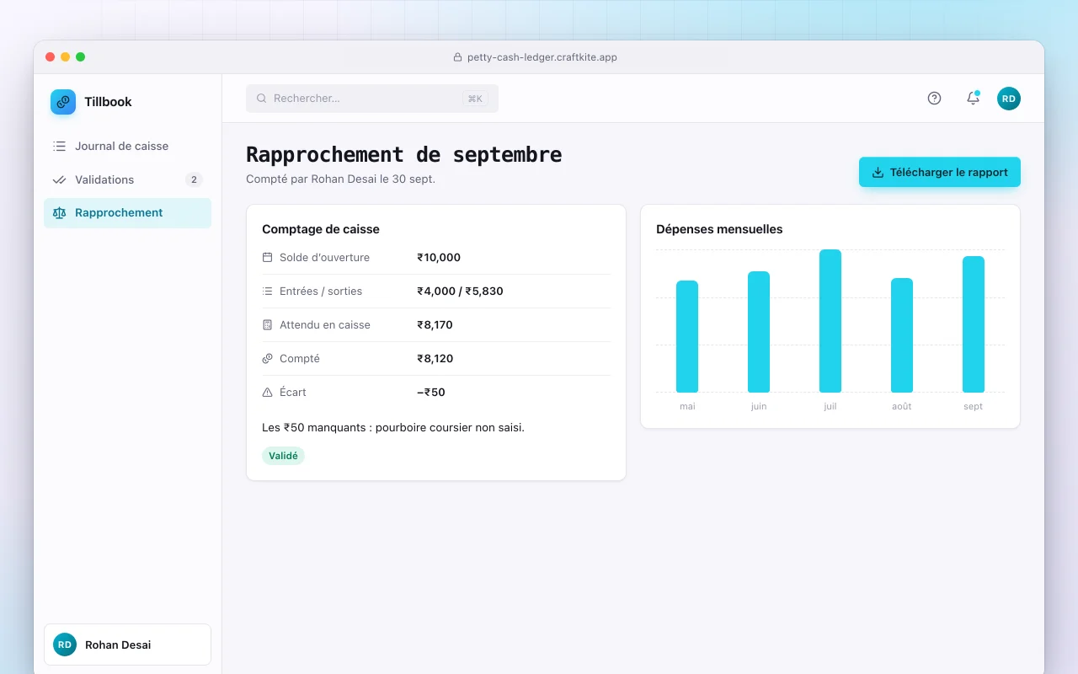Open Journal de caisse in sidebar
This screenshot has width=1078, height=674.
pyautogui.click(x=127, y=146)
